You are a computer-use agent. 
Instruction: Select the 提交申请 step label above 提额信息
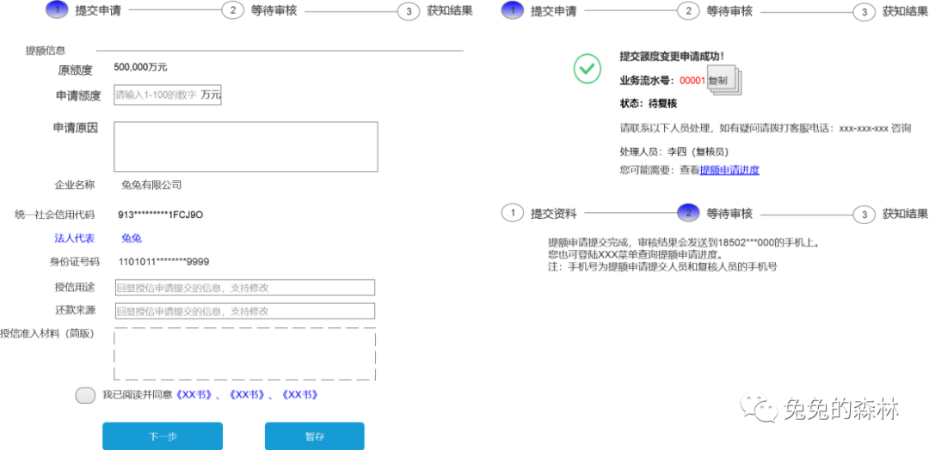(98, 10)
